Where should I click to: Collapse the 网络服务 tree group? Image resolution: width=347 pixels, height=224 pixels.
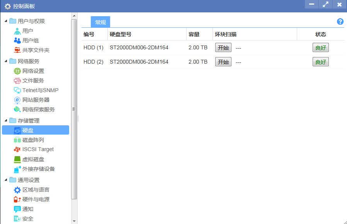[6, 61]
